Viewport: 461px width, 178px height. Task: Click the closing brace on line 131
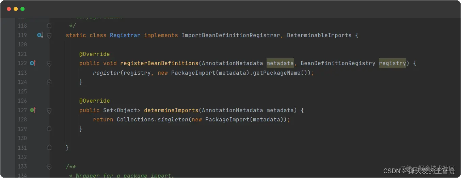[x=67, y=148]
